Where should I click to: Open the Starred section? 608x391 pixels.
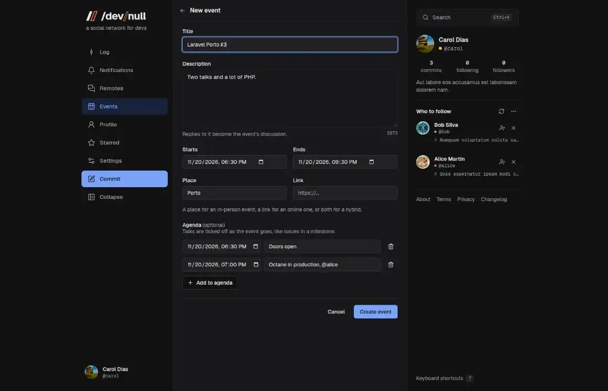pyautogui.click(x=125, y=143)
